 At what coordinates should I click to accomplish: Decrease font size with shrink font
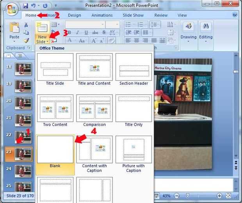(x=102, y=40)
